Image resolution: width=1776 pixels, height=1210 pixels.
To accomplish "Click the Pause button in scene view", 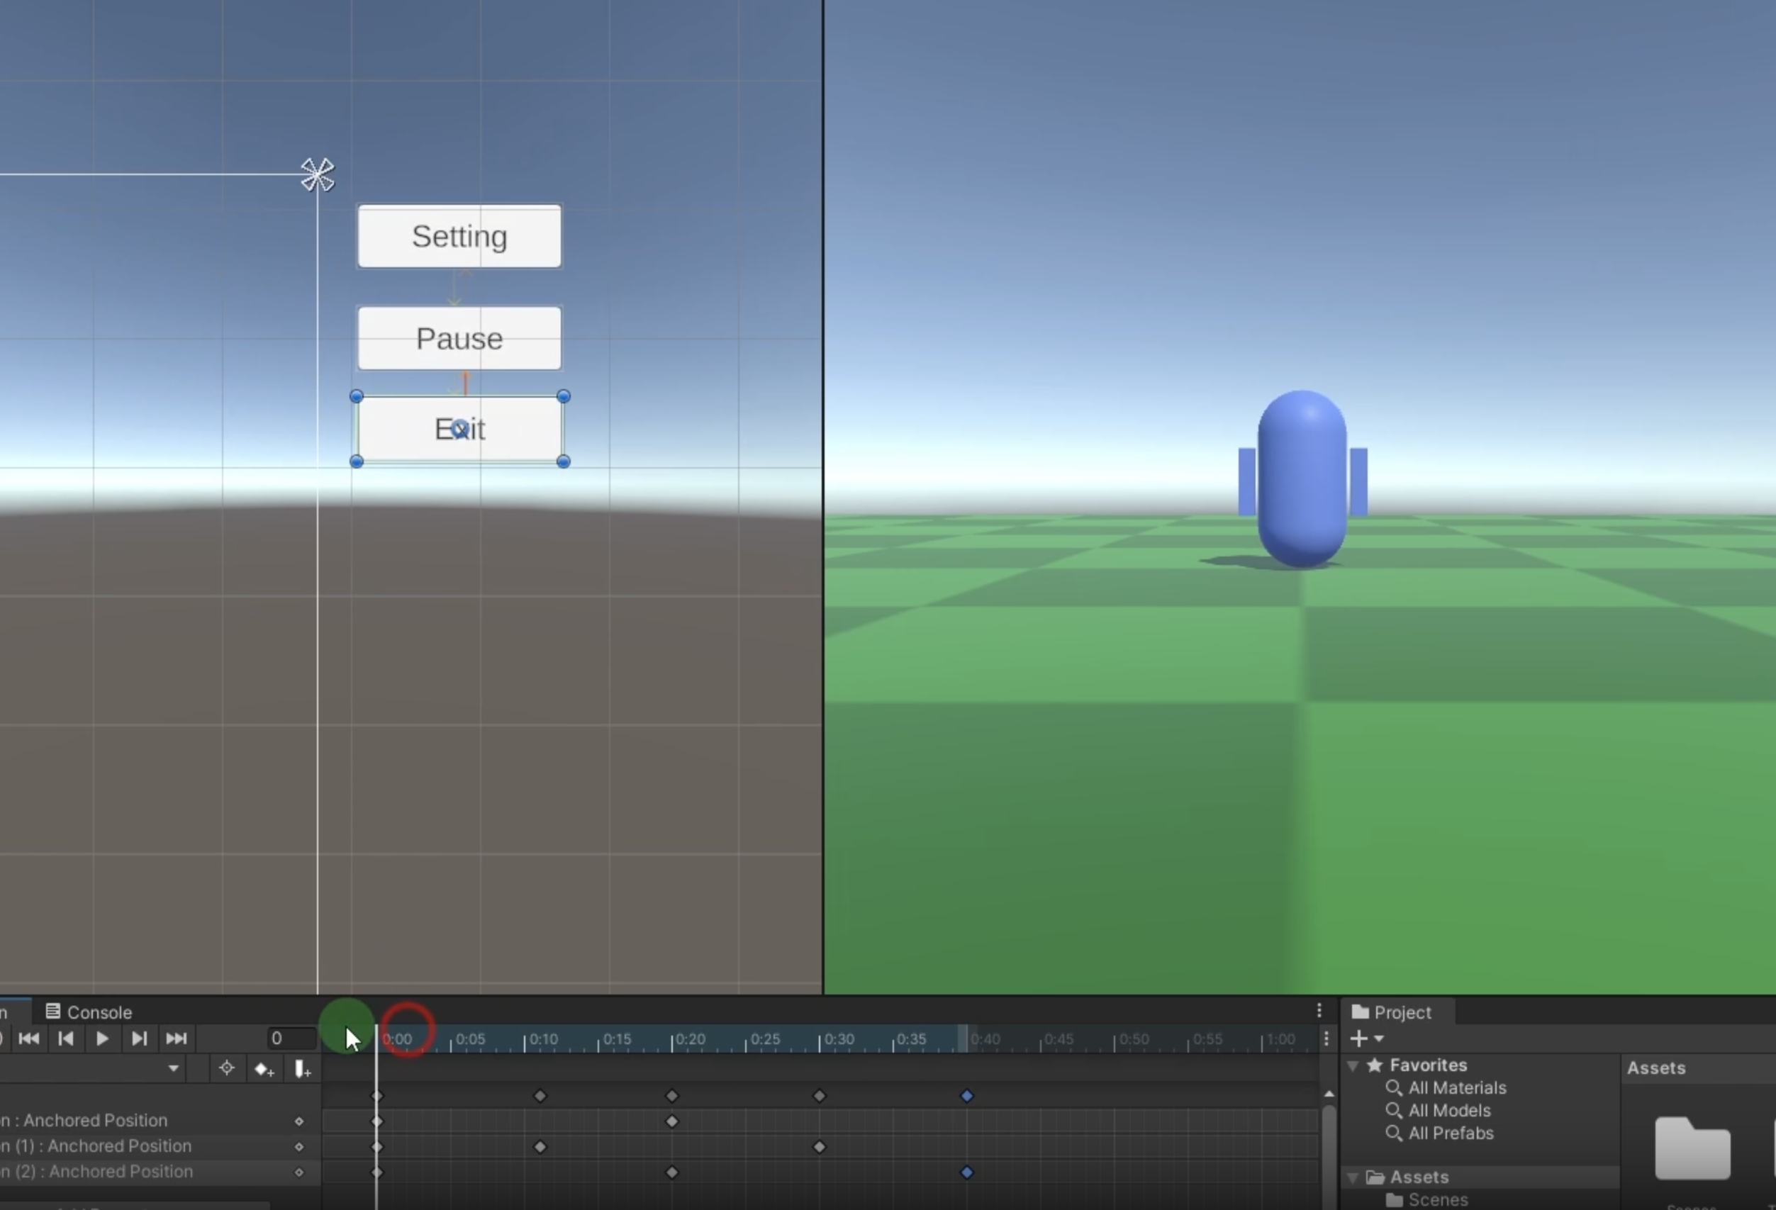I will (x=459, y=338).
